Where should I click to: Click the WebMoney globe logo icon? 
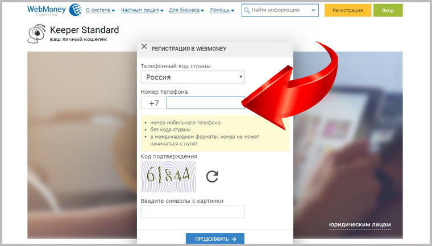(x=75, y=10)
